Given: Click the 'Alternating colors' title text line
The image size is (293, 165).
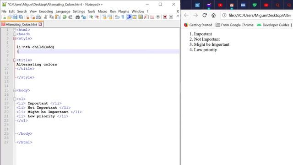Looking at the screenshot, I should (x=37, y=64).
